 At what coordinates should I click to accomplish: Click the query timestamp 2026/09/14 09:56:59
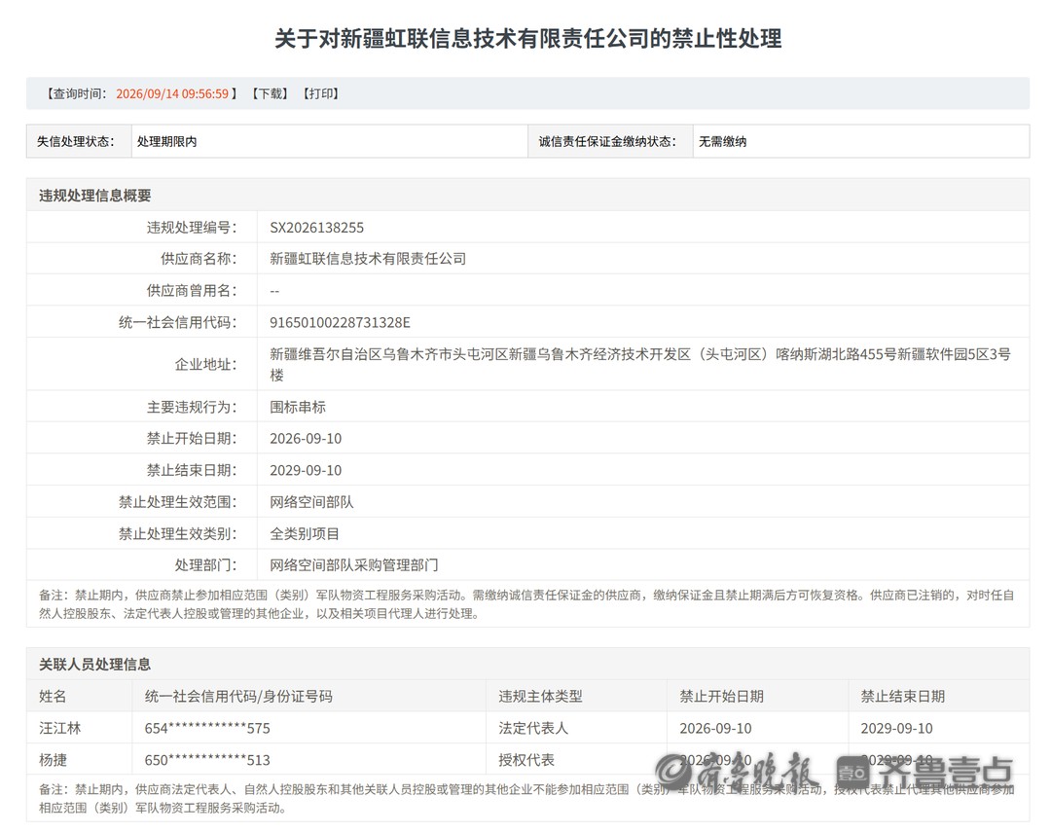(x=172, y=93)
